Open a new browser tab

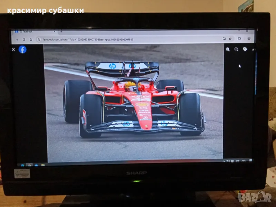pyautogui.click(x=61, y=31)
